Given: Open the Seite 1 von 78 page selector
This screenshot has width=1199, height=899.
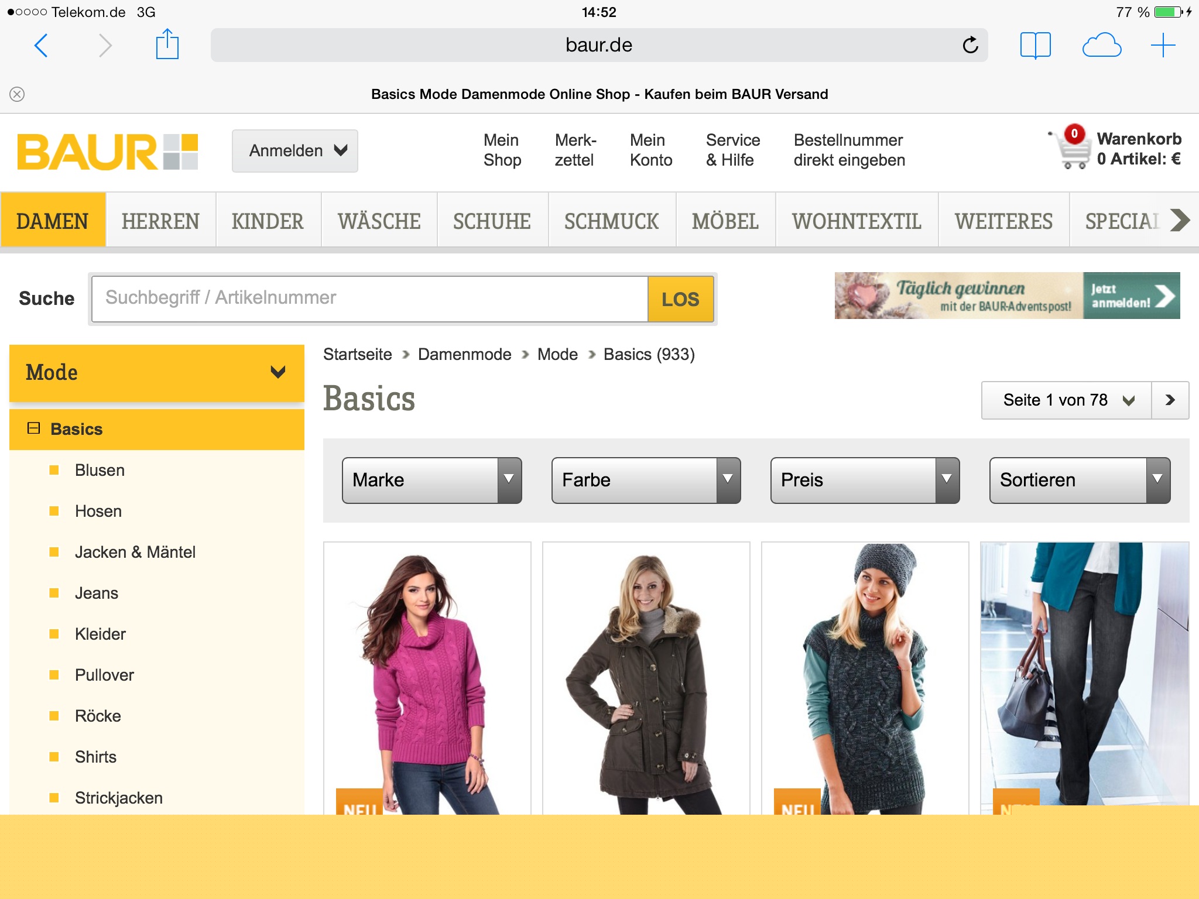Looking at the screenshot, I should pyautogui.click(x=1066, y=400).
